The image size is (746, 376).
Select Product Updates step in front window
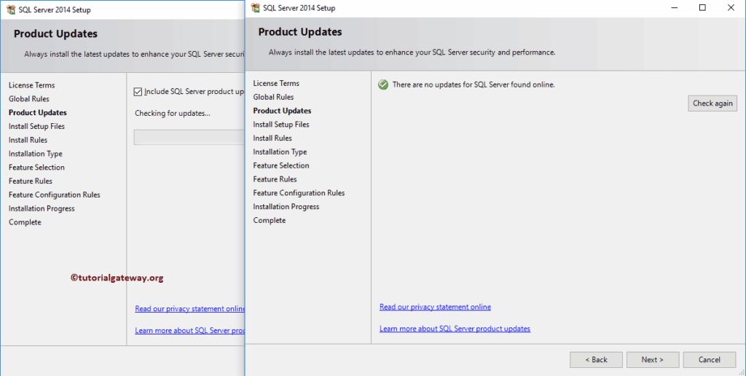[x=282, y=111]
